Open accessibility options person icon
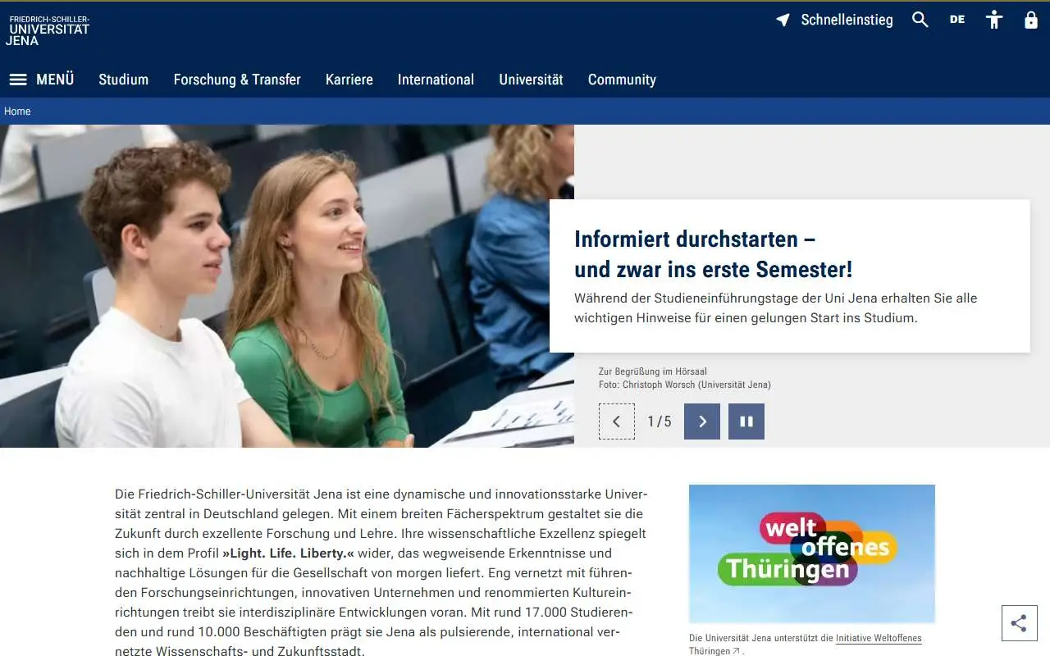The width and height of the screenshot is (1050, 656). coord(994,20)
